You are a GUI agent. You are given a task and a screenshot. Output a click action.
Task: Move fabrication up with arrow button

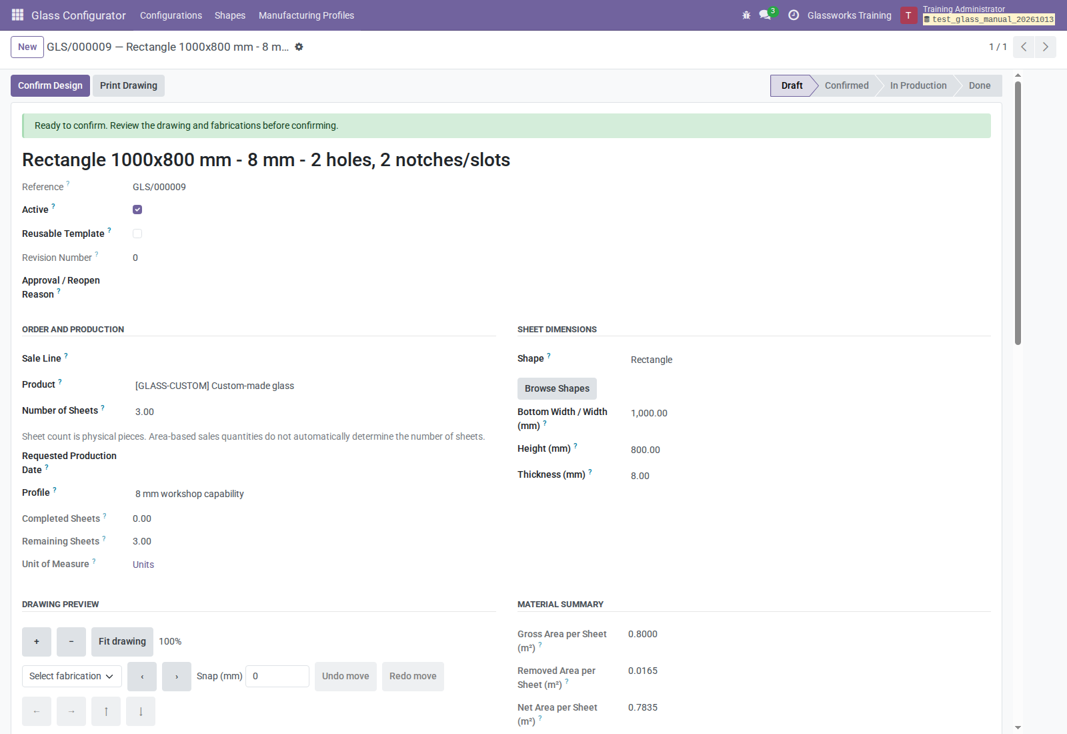(x=106, y=711)
